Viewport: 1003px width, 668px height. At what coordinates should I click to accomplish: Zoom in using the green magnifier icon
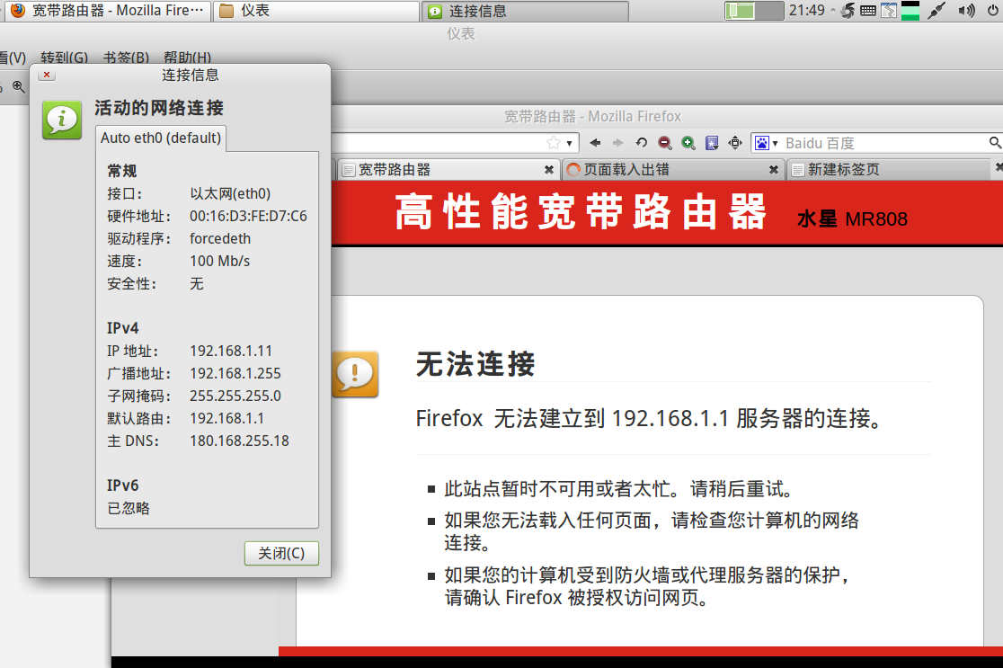(688, 143)
